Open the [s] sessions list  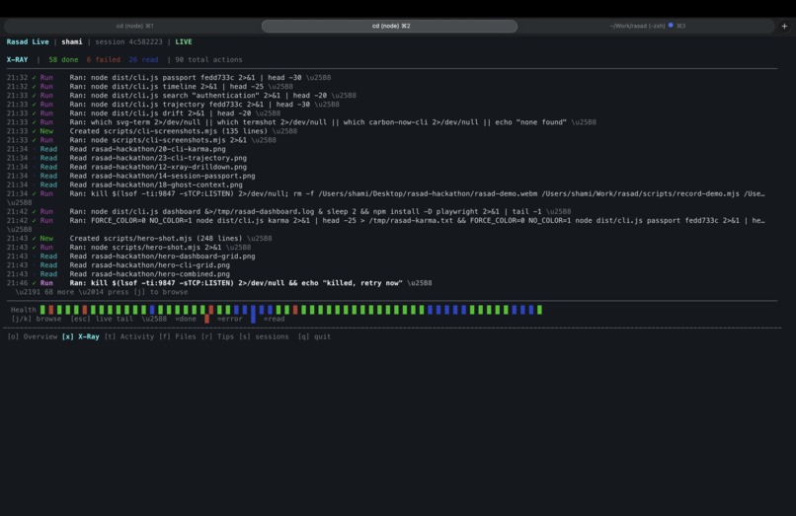click(x=264, y=336)
